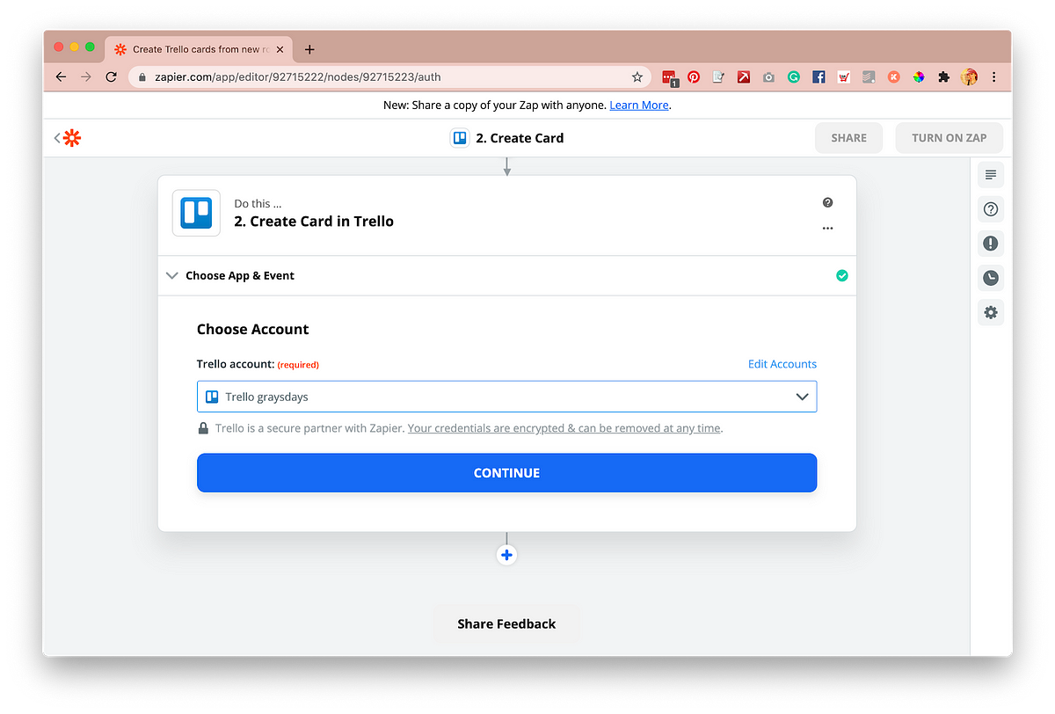The image size is (1055, 714).
Task: Open the alert issues icon in the right sidebar
Action: coord(991,244)
